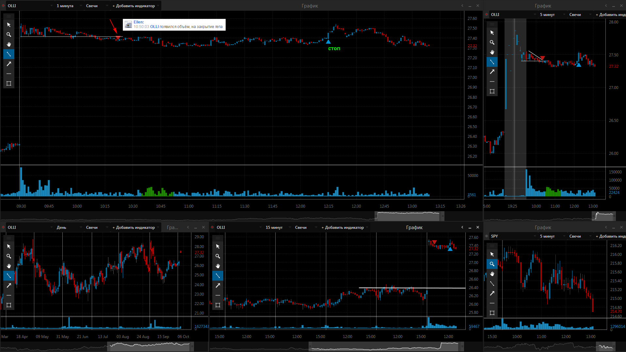Activate the trend line tool in the 15-minute chart

click(x=218, y=276)
